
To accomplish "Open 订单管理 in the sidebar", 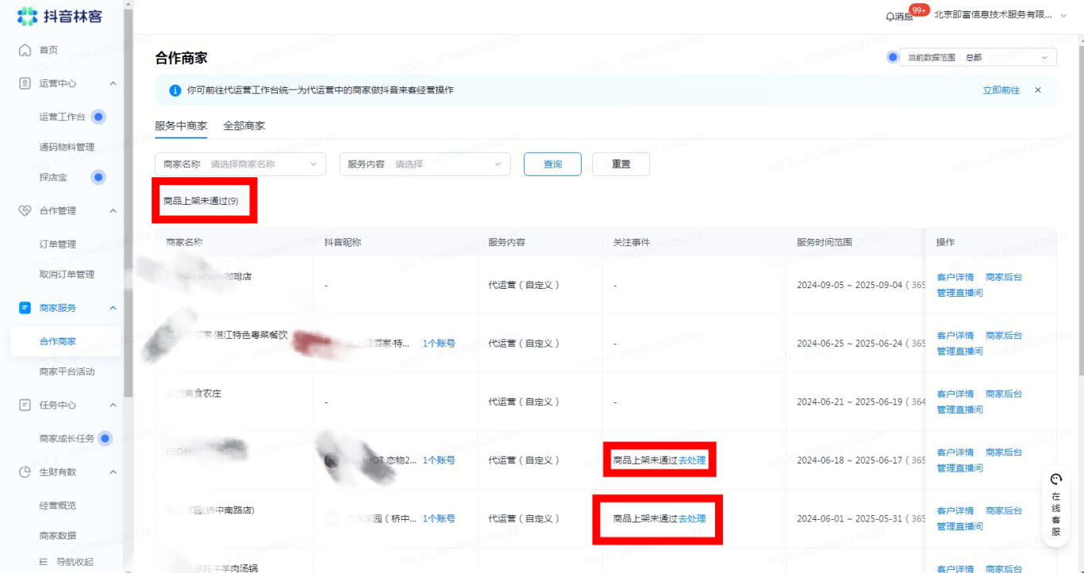I will click(58, 244).
